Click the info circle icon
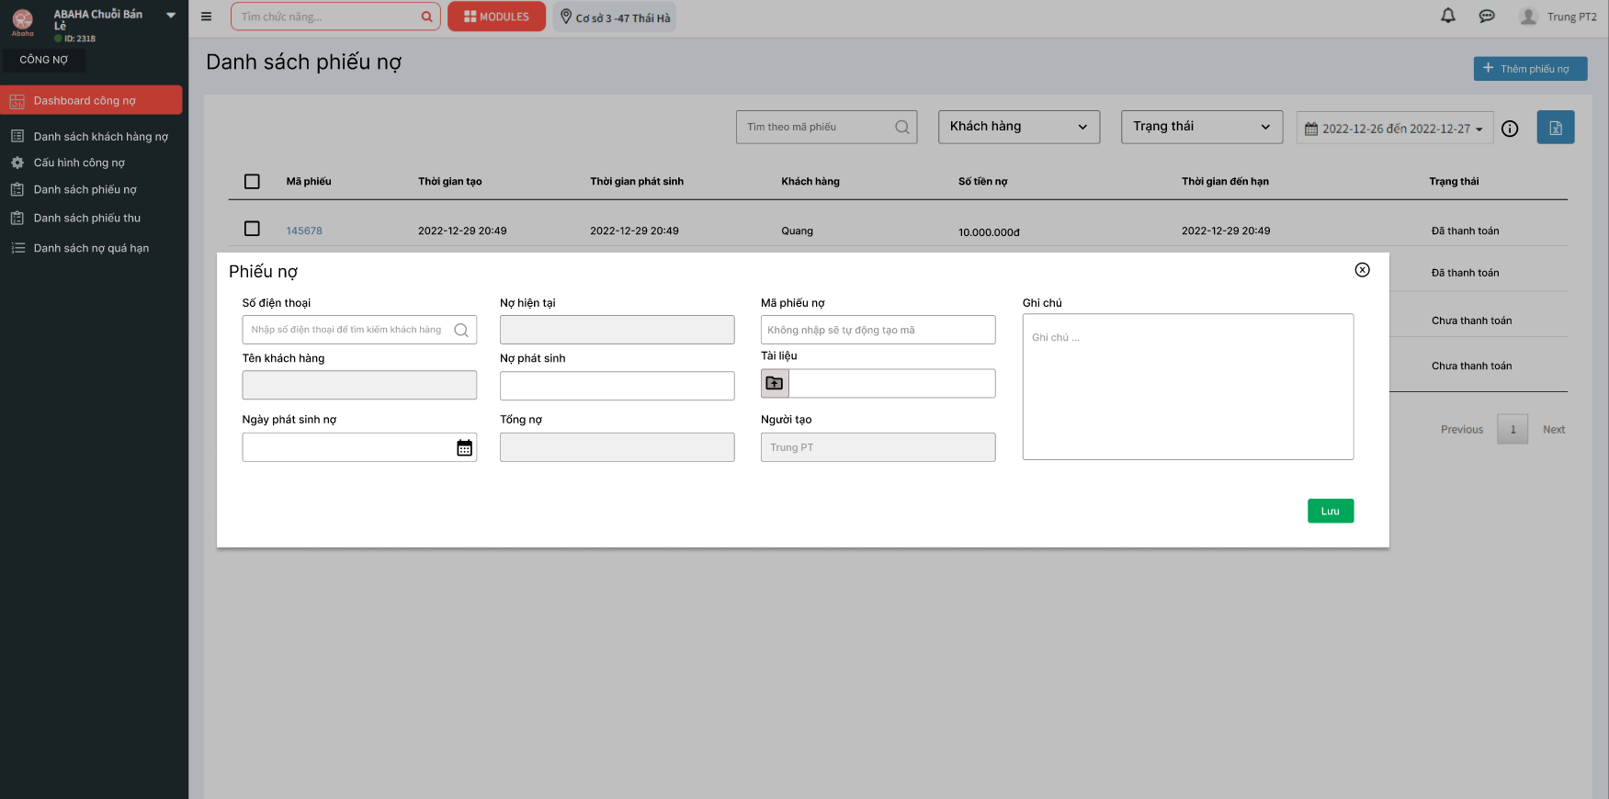 1510,129
